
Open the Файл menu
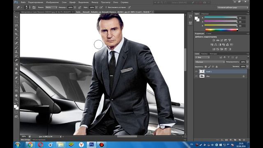(23, 2)
